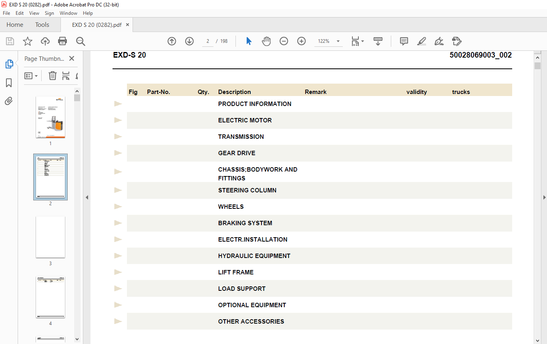Open the TRANSMISSION section link
Image resolution: width=547 pixels, height=344 pixels.
[x=241, y=137]
